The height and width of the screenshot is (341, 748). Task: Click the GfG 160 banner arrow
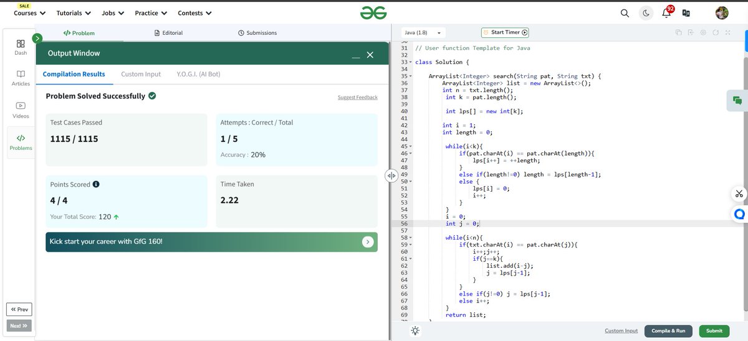pos(368,241)
